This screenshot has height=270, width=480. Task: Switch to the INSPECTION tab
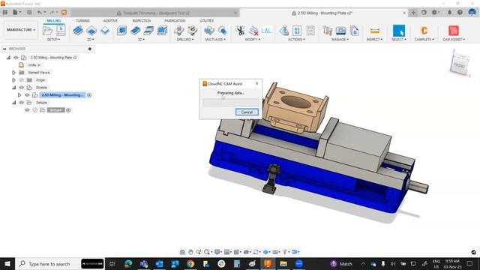(142, 20)
